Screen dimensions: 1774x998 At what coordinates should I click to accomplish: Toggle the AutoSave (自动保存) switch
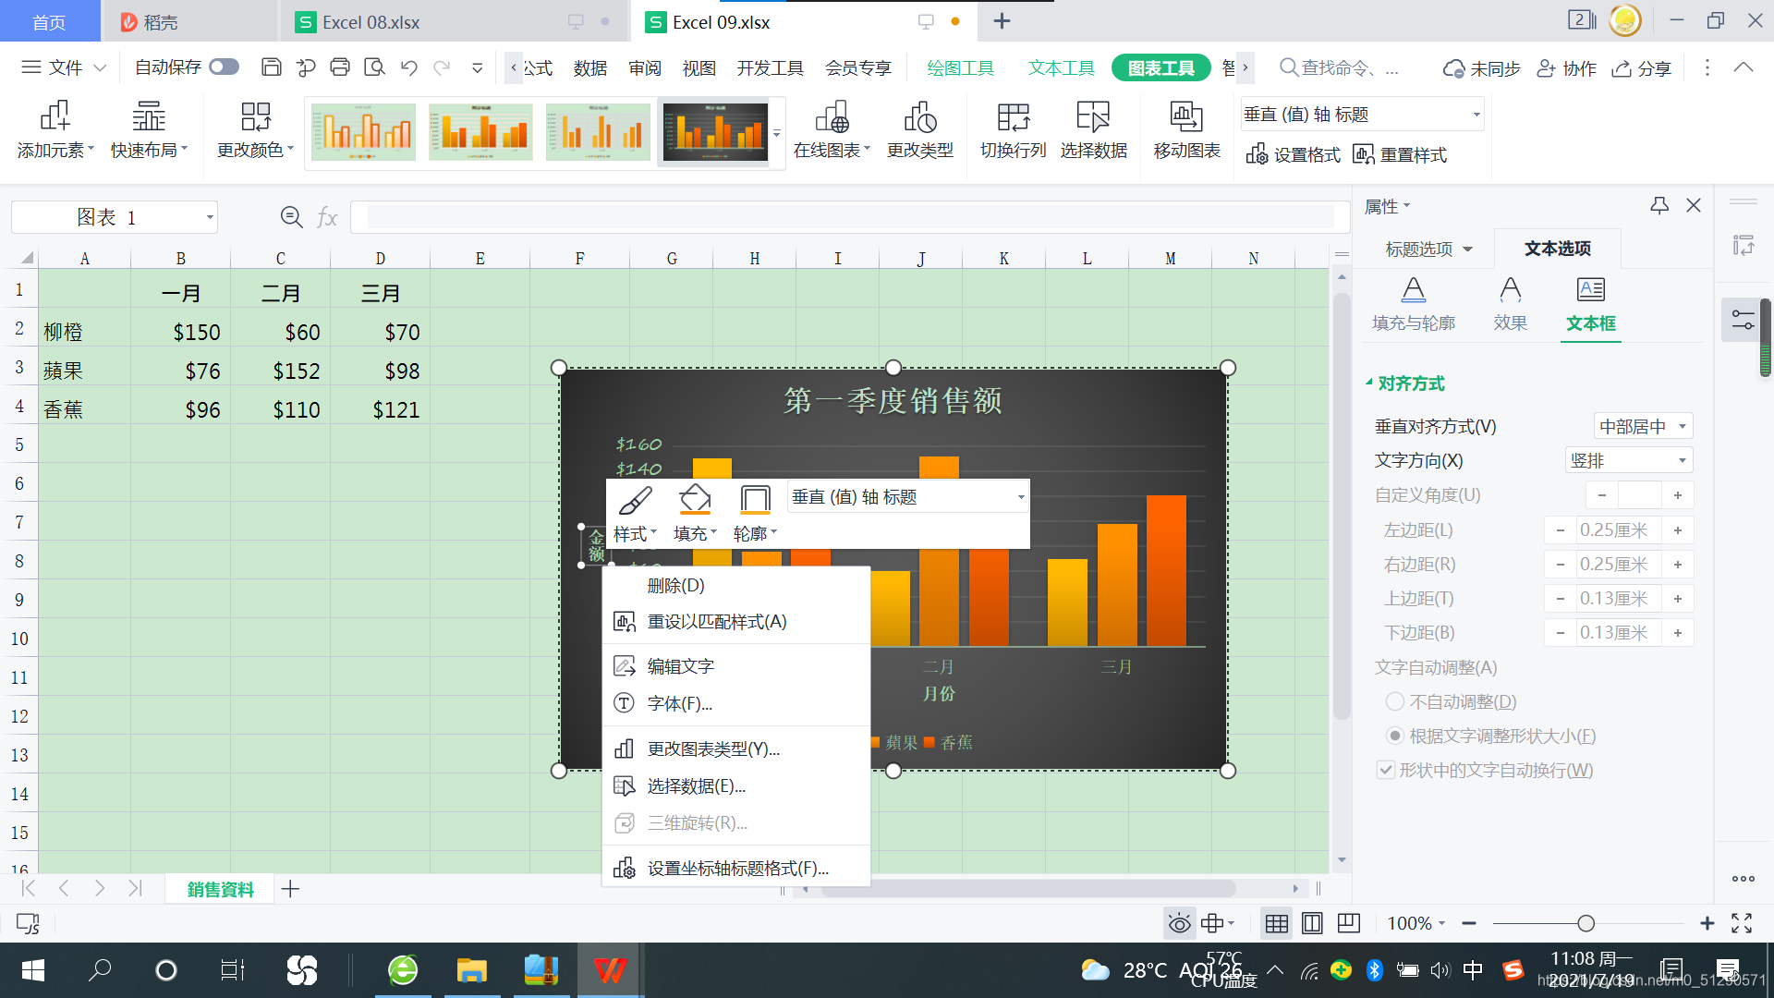(x=224, y=67)
